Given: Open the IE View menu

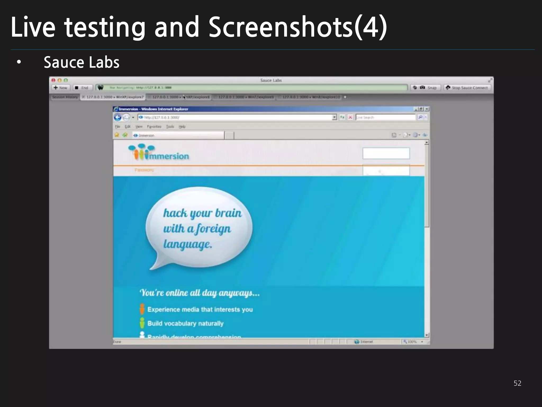Looking at the screenshot, I should click(x=139, y=126).
